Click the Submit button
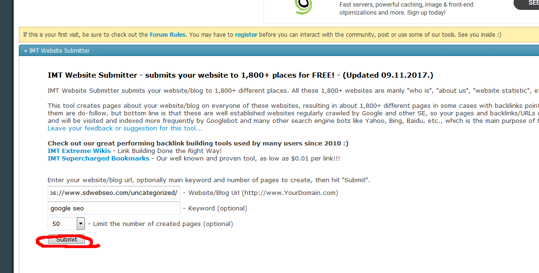This screenshot has width=539, height=273. pos(66,239)
